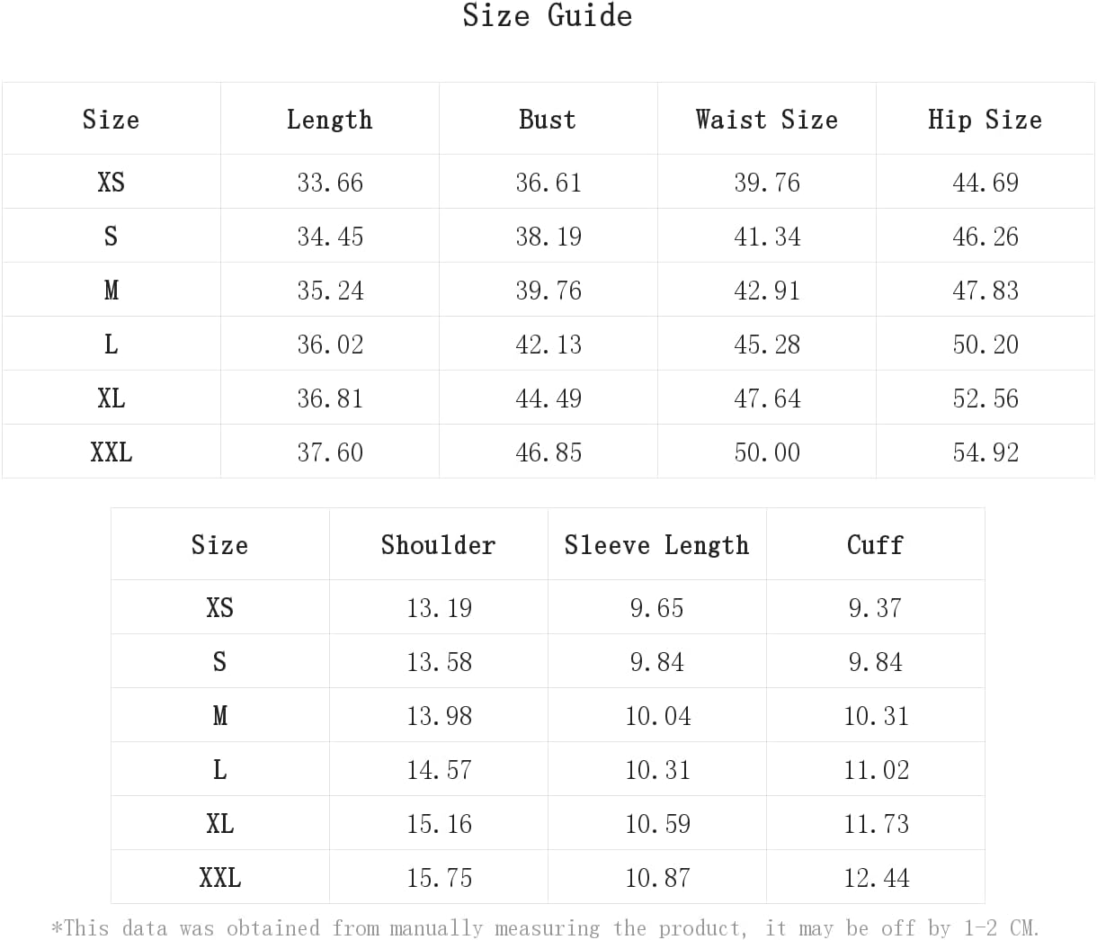Click the 12.44 cuff value
The width and height of the screenshot is (1097, 940).
[x=877, y=878]
